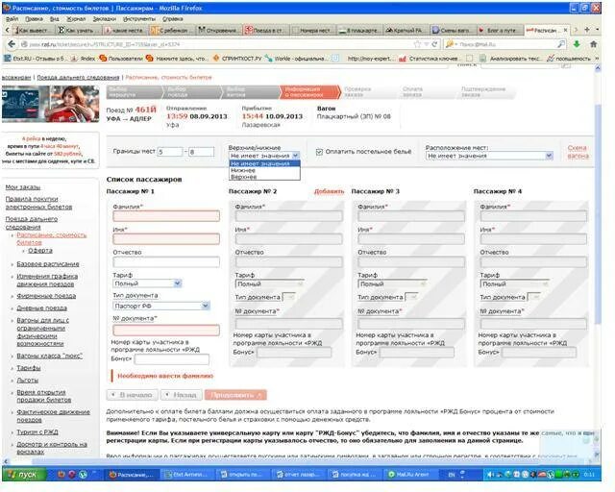Open the Статистика ключев bookmark
Viewport: 615px width, 492px height.
point(429,59)
